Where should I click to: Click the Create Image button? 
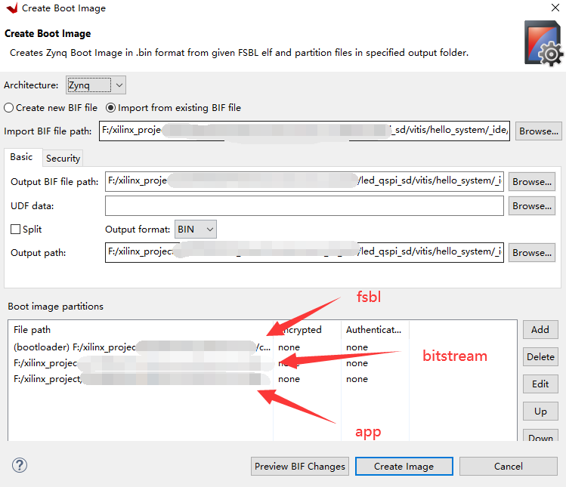404,467
